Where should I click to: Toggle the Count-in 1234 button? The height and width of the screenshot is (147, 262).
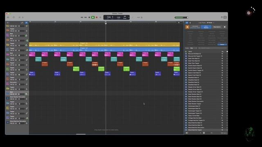138,17
